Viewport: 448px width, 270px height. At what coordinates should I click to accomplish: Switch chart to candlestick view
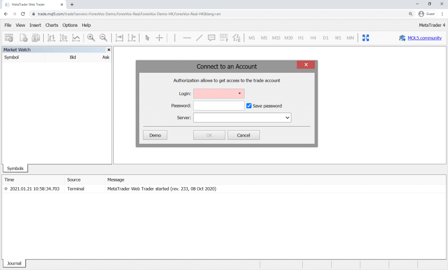click(63, 38)
